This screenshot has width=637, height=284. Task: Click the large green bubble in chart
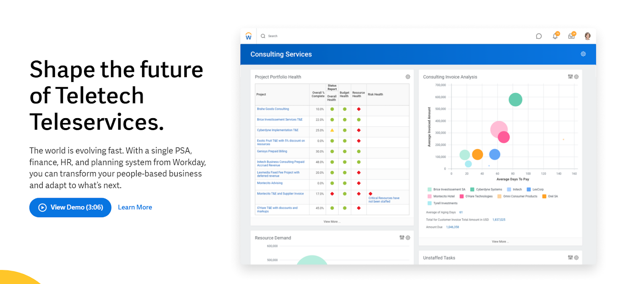[x=515, y=99]
